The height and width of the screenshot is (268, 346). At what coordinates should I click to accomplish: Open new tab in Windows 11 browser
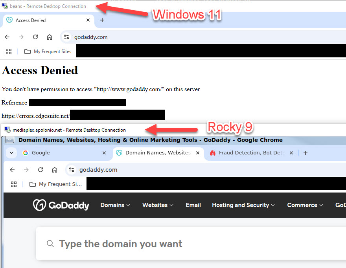click(x=102, y=20)
